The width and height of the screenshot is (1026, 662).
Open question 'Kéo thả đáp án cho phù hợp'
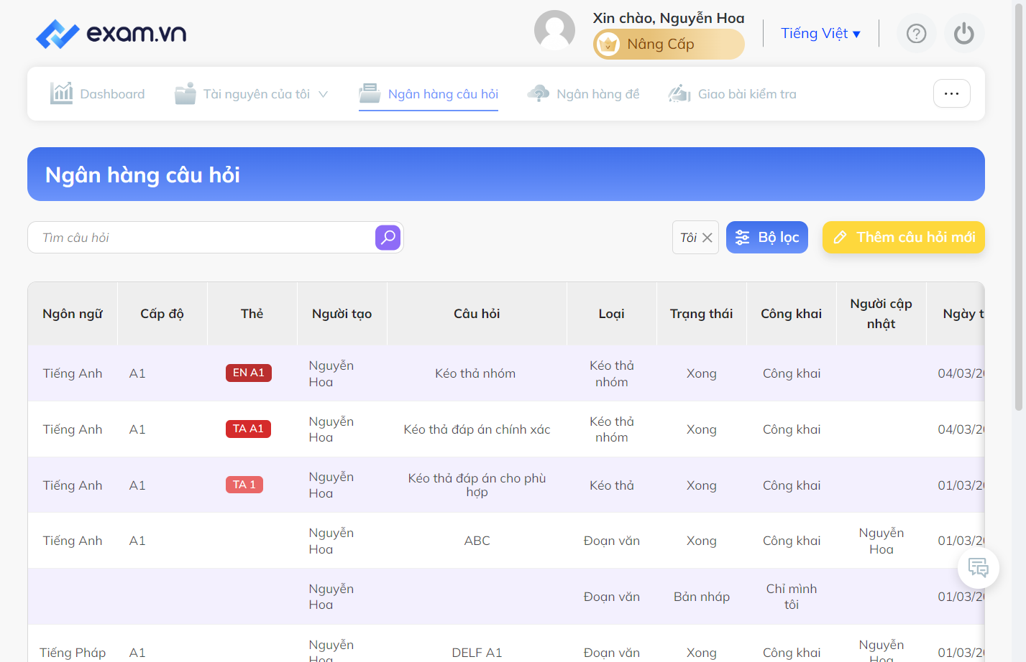[477, 485]
